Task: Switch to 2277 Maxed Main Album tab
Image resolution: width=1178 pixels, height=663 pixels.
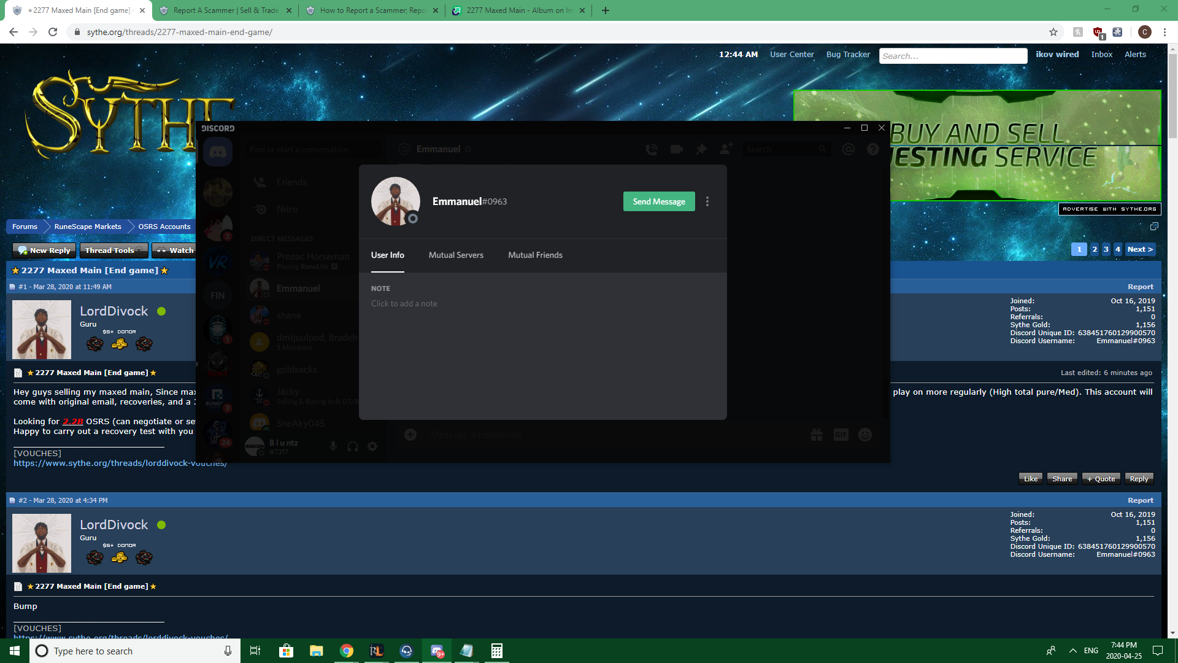Action: click(x=519, y=10)
